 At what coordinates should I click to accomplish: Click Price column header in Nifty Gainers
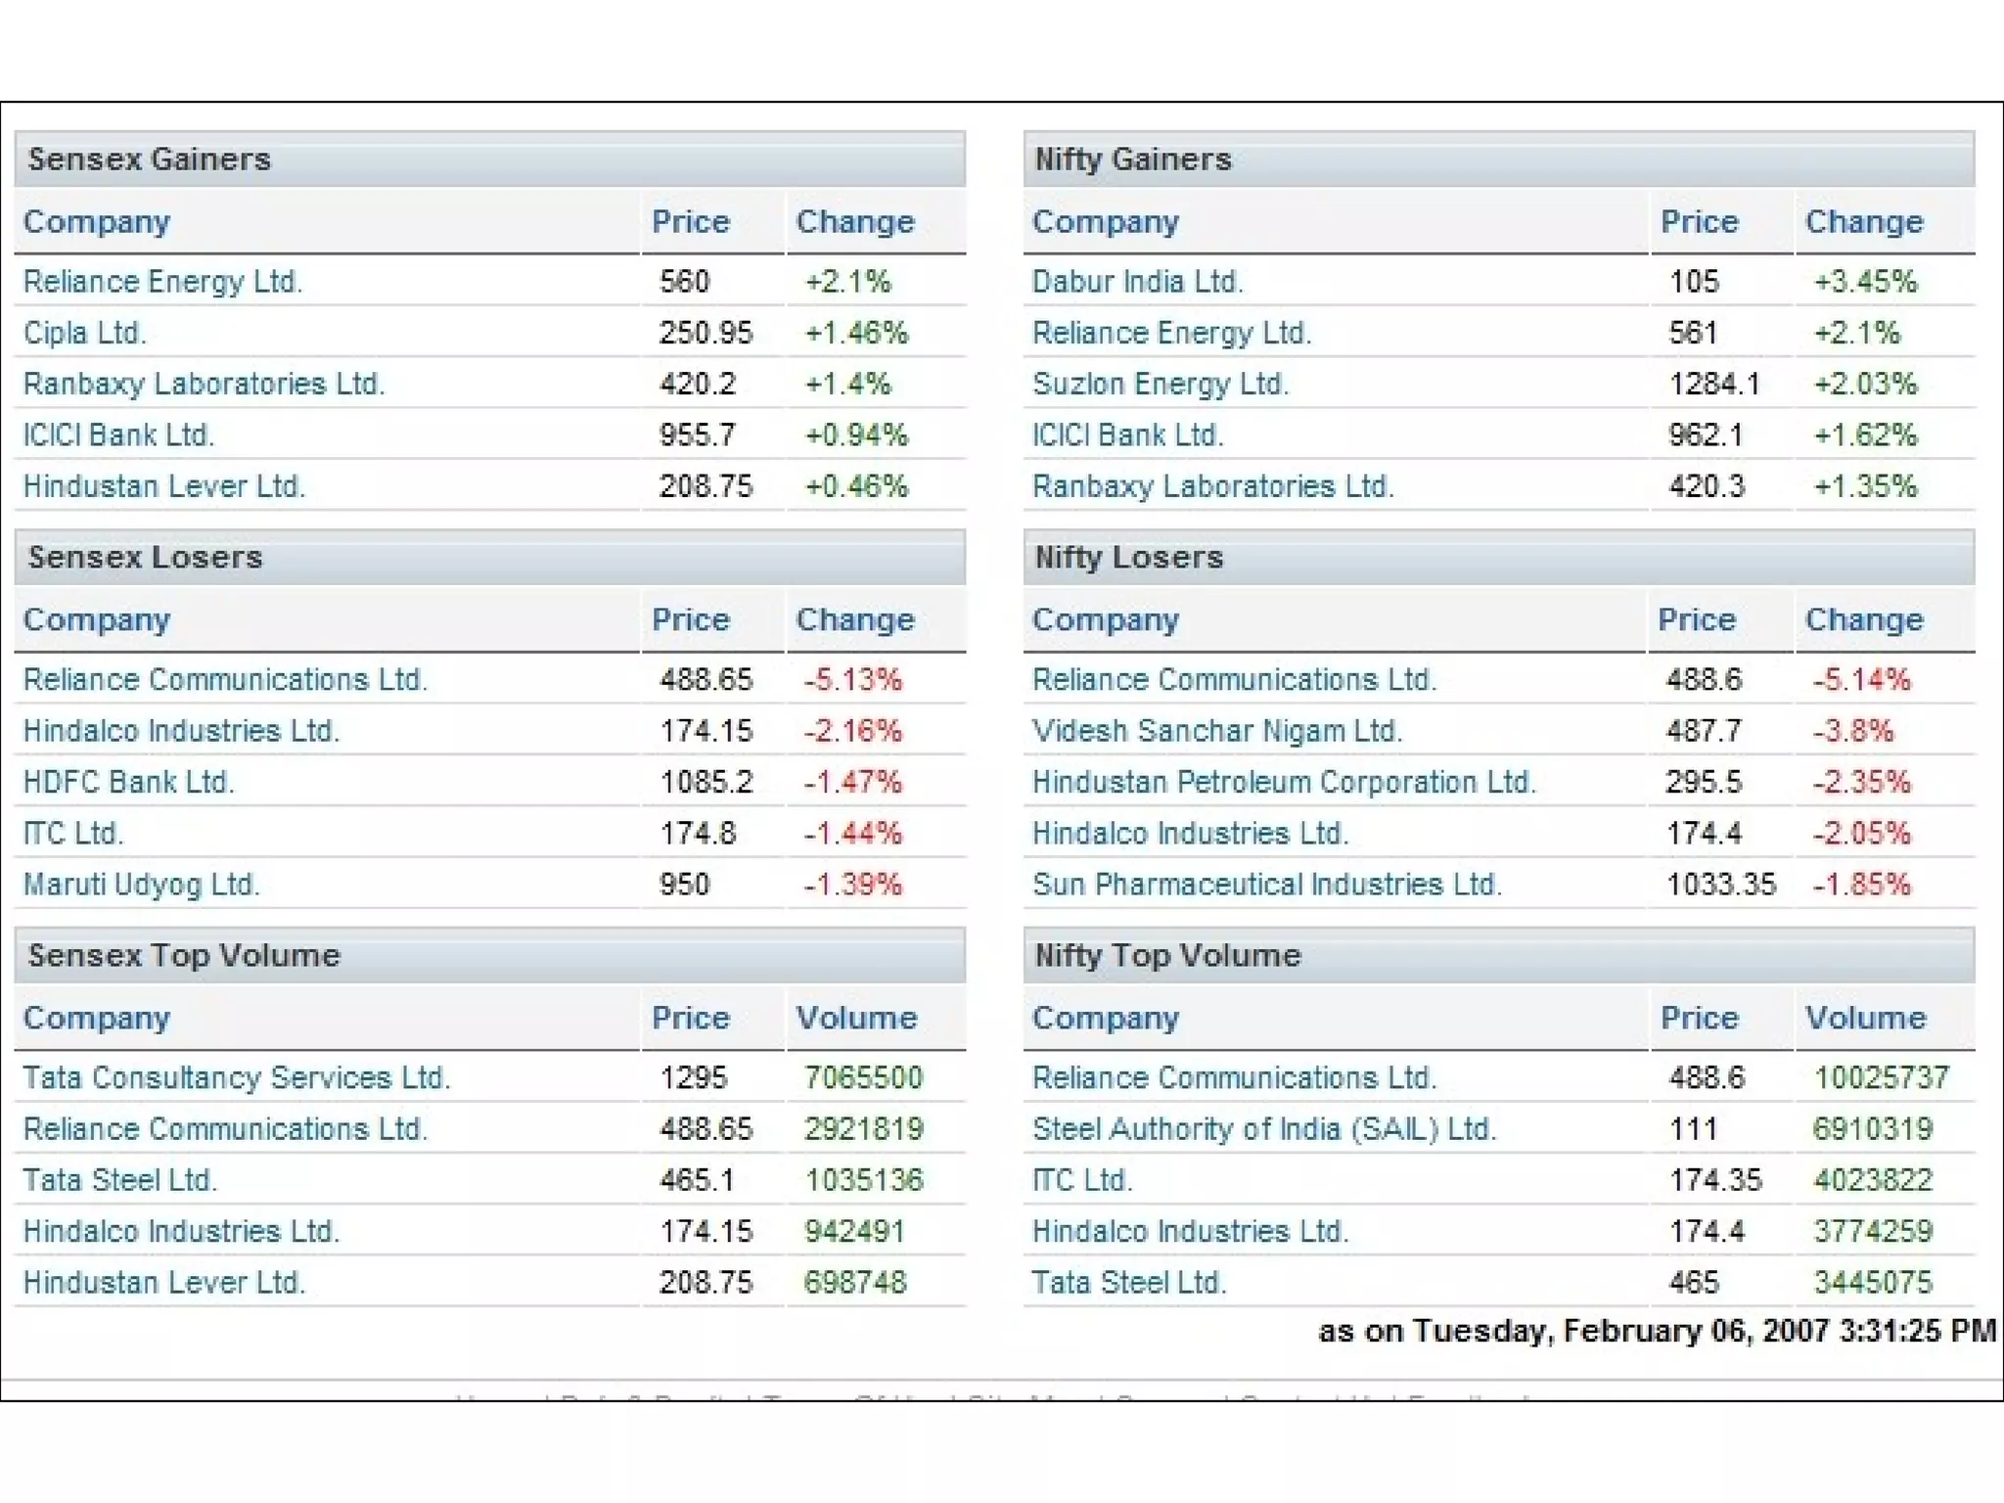[1699, 222]
